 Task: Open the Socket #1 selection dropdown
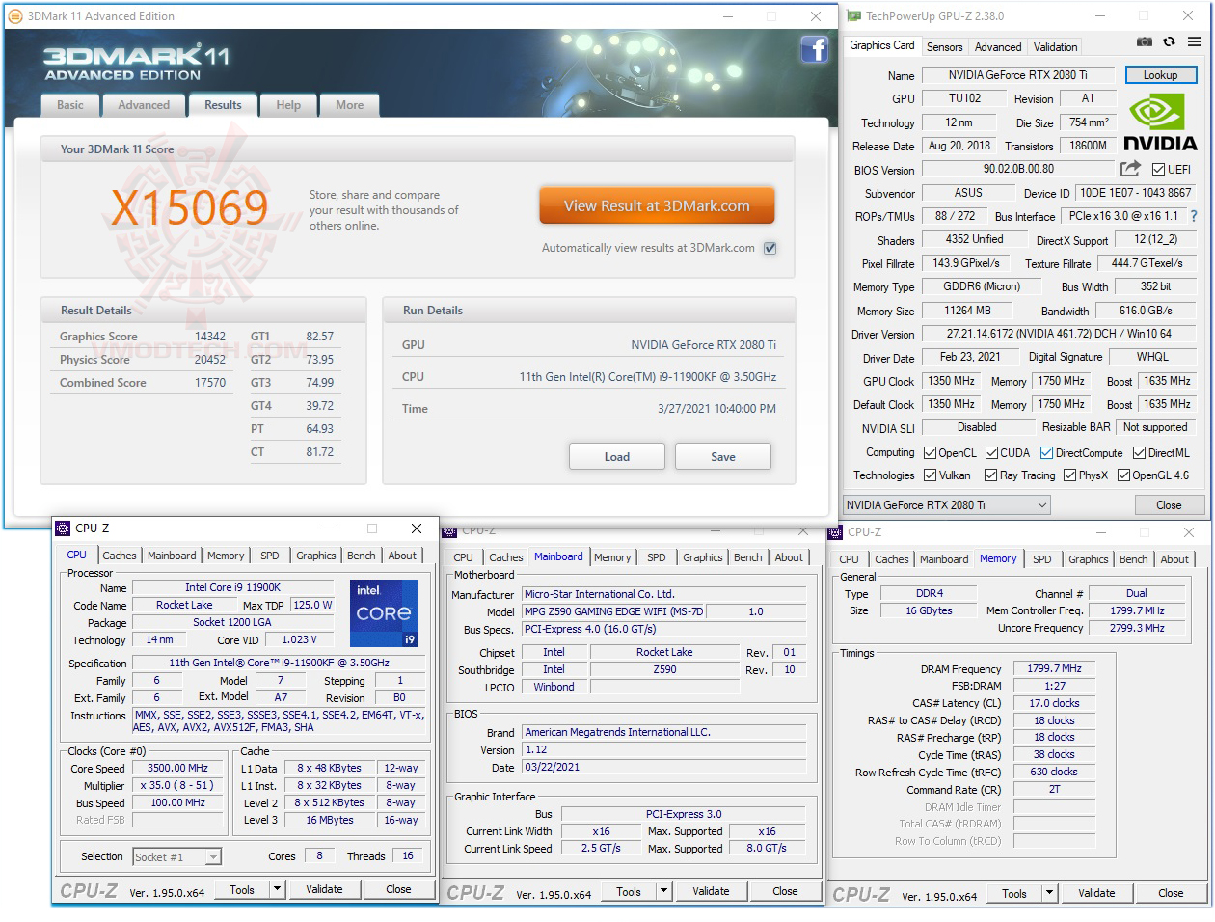pos(176,857)
